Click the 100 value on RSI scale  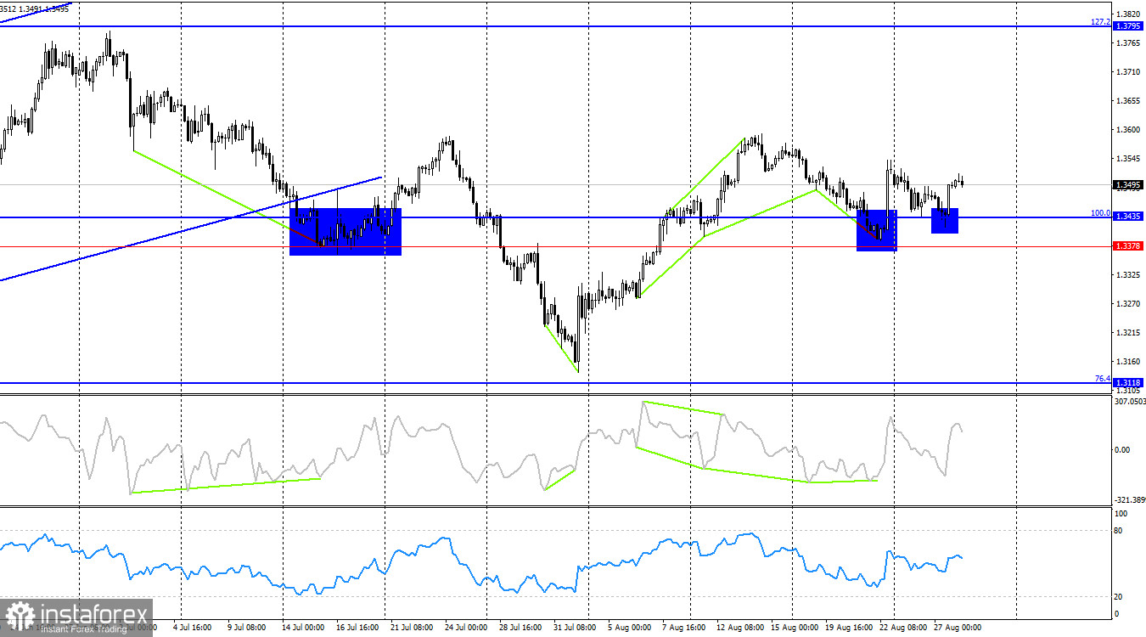(1121, 514)
